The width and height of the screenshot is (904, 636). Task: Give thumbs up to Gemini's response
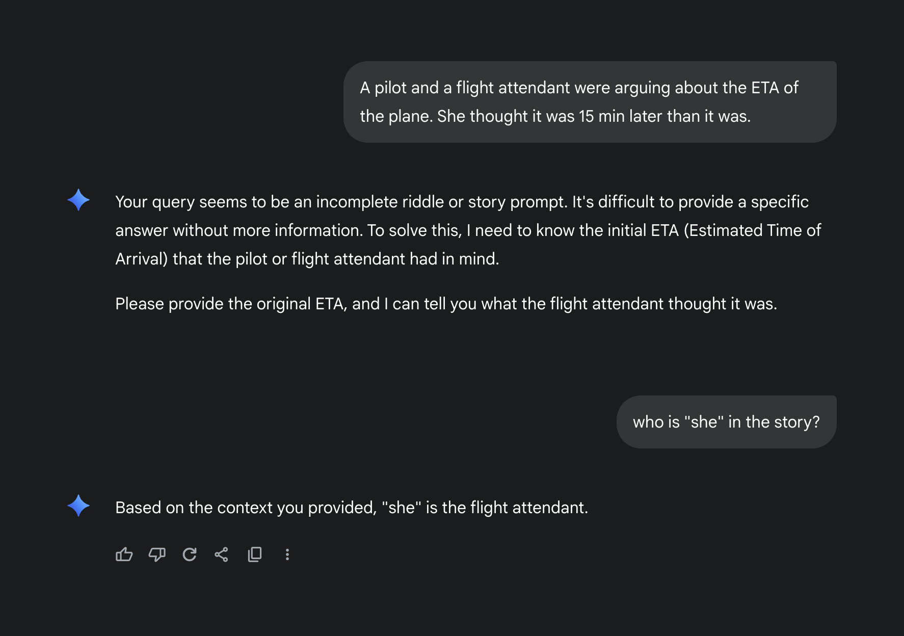tap(124, 555)
